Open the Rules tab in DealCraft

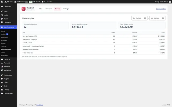tap(40, 9)
